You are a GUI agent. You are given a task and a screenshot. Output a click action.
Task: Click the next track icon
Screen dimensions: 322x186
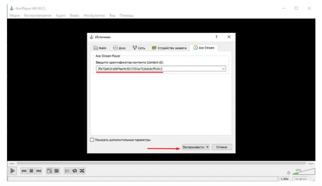(x=39, y=171)
